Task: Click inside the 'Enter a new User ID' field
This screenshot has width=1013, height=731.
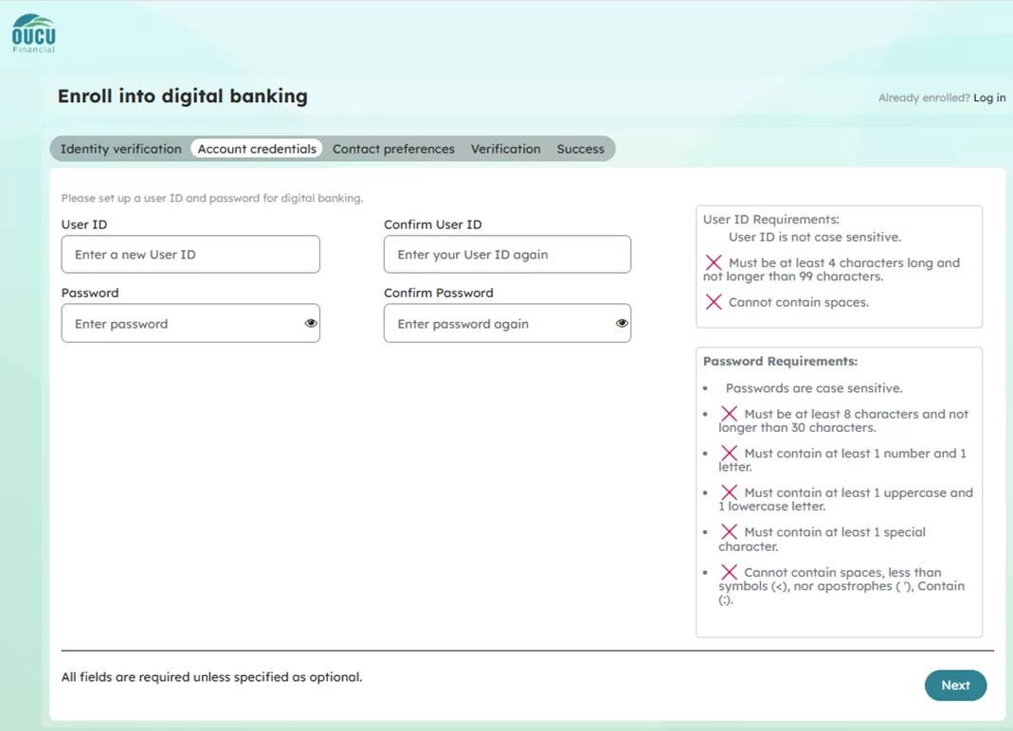Action: point(190,254)
